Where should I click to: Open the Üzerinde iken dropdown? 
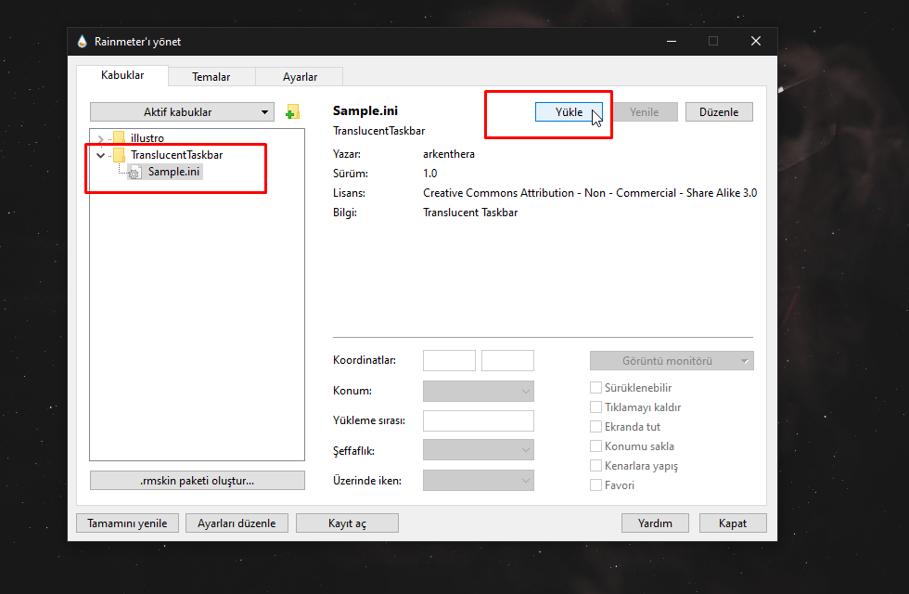click(479, 481)
